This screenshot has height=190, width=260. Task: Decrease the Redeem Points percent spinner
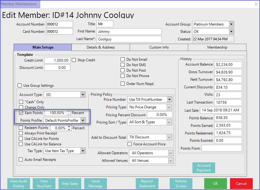69,130
